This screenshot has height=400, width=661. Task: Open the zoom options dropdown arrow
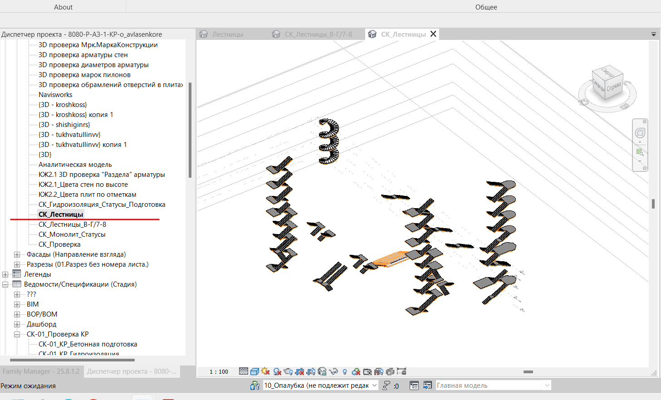pos(640,161)
